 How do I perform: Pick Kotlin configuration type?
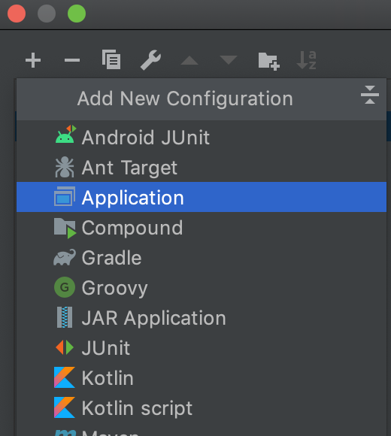[202, 377]
